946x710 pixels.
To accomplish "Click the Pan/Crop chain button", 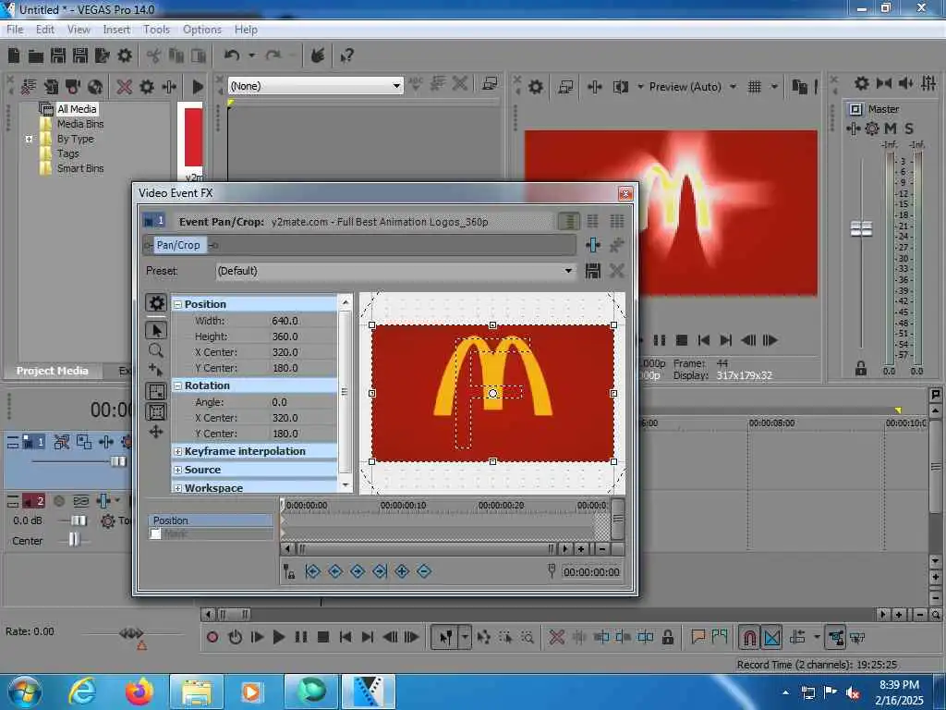I will 178,244.
